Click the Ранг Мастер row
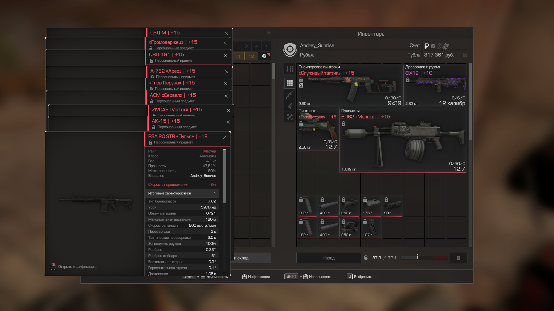Image resolution: width=554 pixels, height=311 pixels. 182,151
